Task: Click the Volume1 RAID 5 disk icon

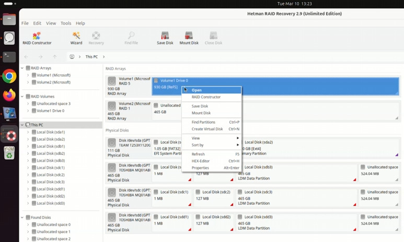Action: pos(111,81)
